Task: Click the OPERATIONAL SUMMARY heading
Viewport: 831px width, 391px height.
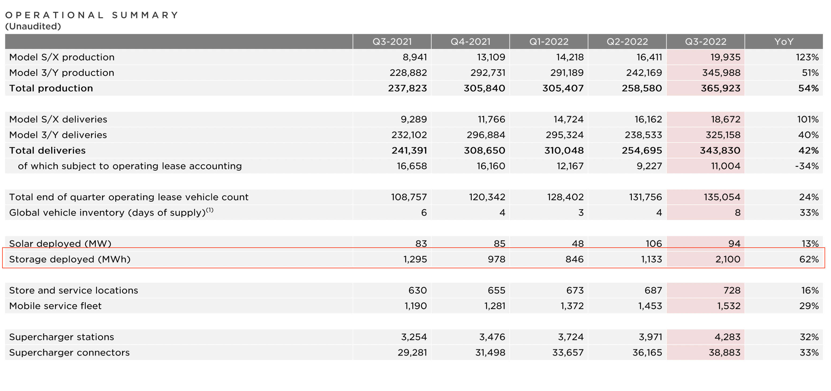Action: pos(92,15)
